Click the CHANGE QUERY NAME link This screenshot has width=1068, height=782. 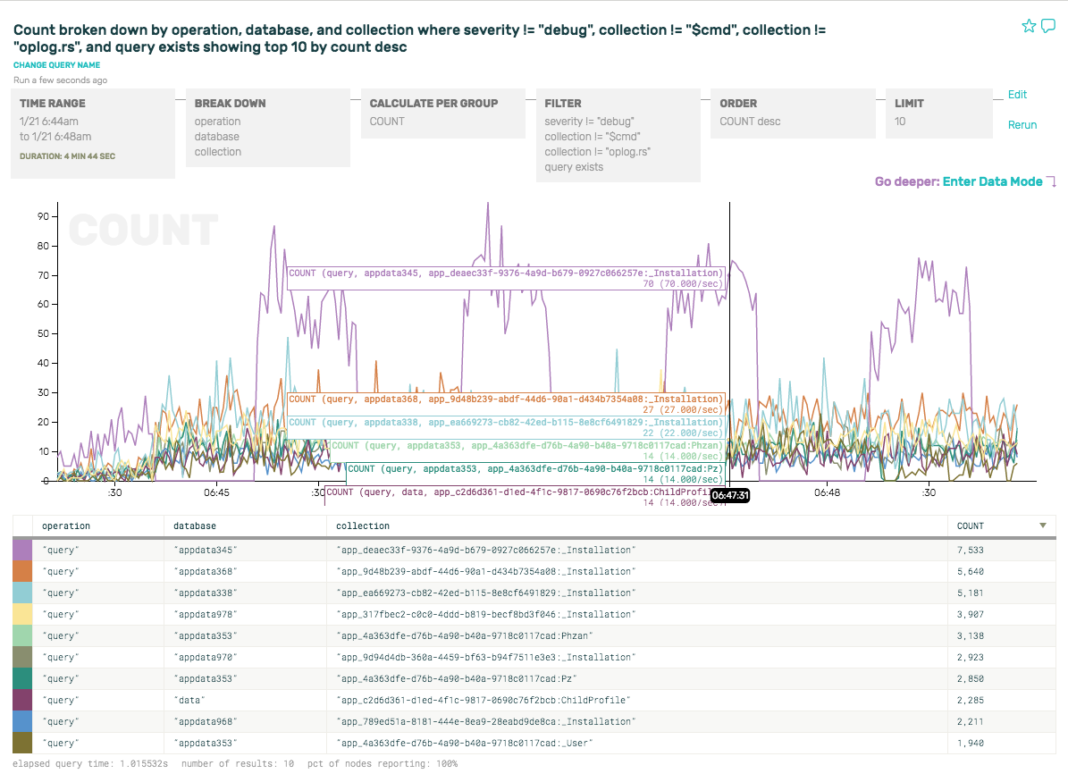(56, 65)
